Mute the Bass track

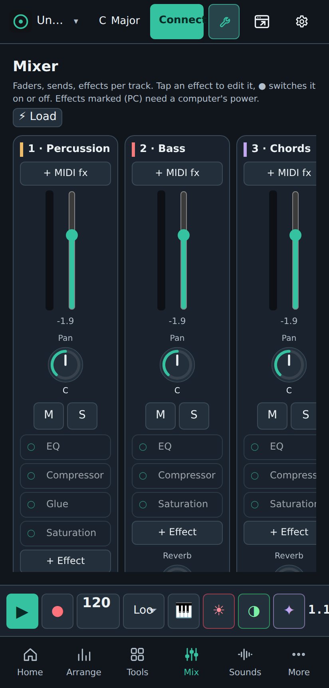coord(161,416)
